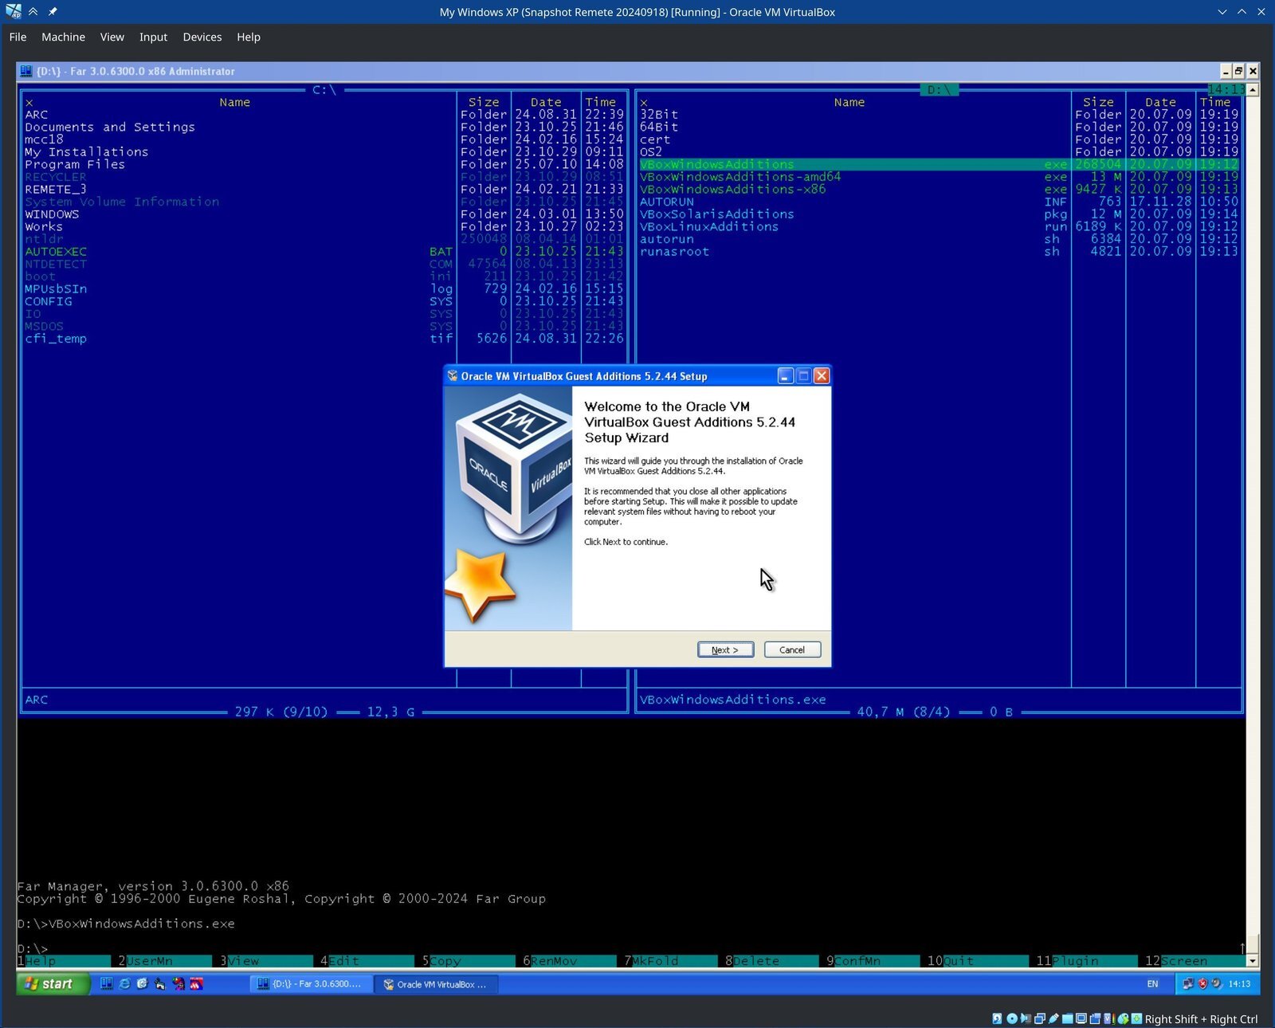Cancel the Guest Additions setup
This screenshot has height=1028, width=1275.
click(792, 649)
